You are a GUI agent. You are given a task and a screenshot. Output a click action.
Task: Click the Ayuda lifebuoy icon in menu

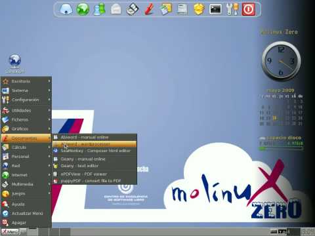5,204
